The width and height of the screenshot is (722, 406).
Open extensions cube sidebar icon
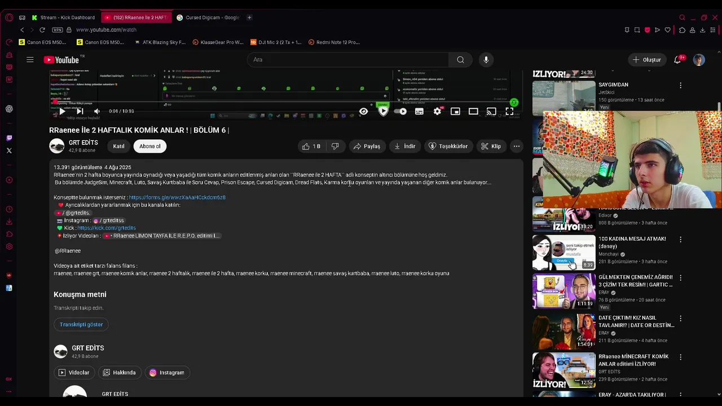(9, 234)
